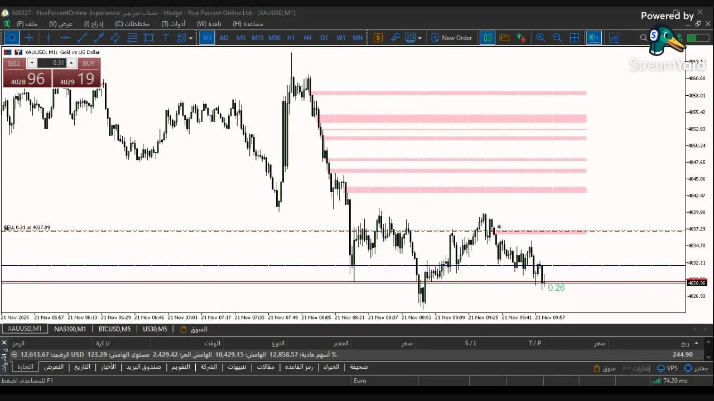Open the ملف (F) menu

[x=27, y=24]
